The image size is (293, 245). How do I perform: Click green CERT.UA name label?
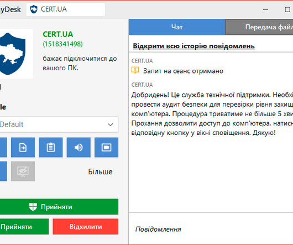pos(57,34)
